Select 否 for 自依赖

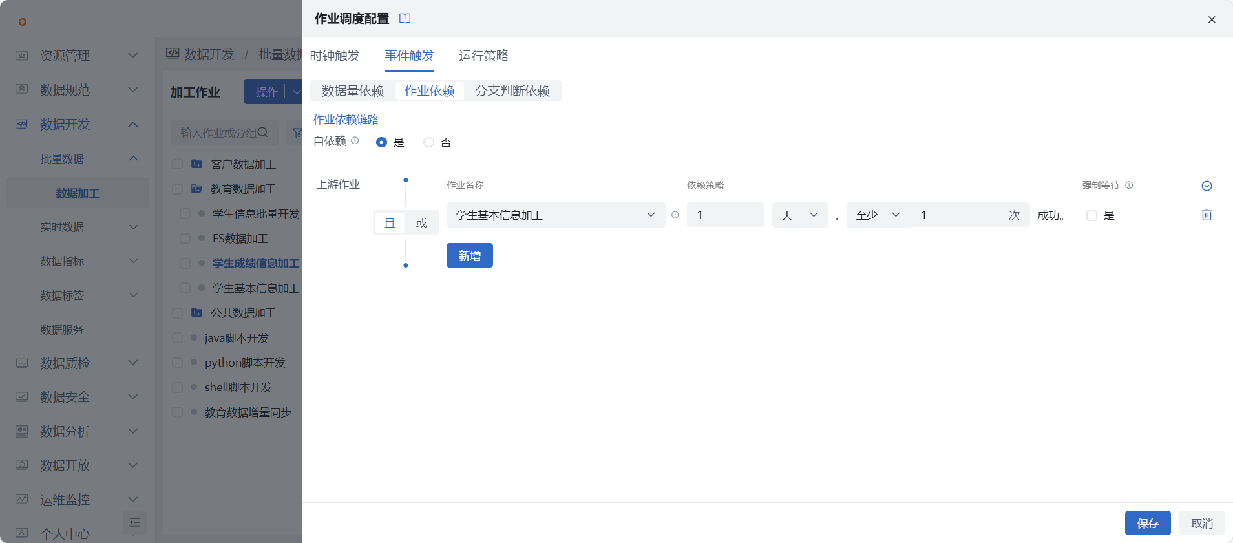(428, 142)
